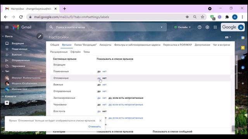Open Chrome tab search dropdown button

tap(210, 8)
